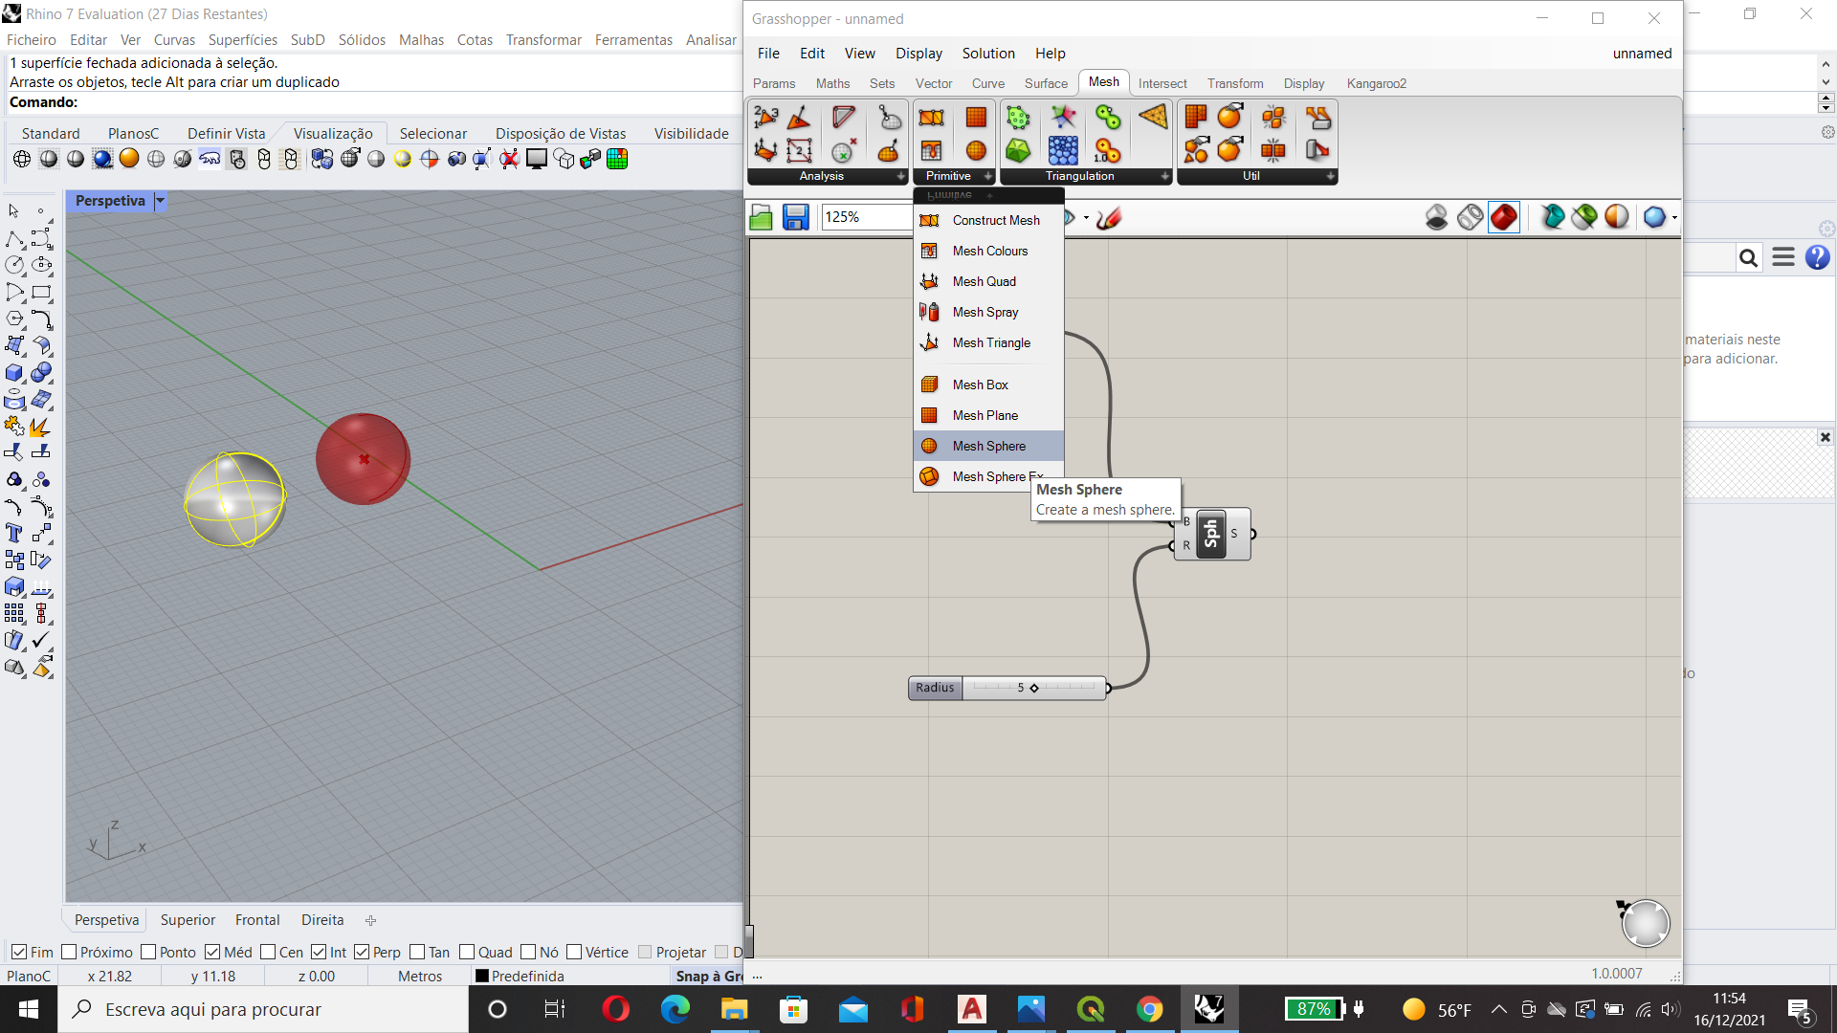The image size is (1837, 1033).
Task: Enable the Próximo osnap checkbox
Action: point(69,952)
